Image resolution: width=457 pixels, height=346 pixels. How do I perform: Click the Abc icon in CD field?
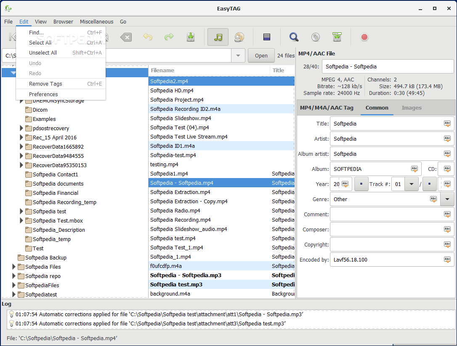click(x=447, y=169)
